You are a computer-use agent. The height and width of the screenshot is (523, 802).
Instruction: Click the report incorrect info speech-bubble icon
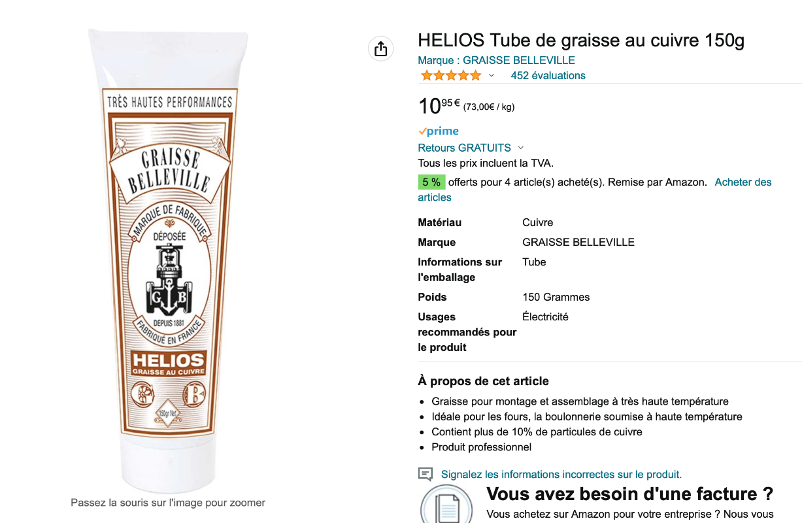pos(426,475)
